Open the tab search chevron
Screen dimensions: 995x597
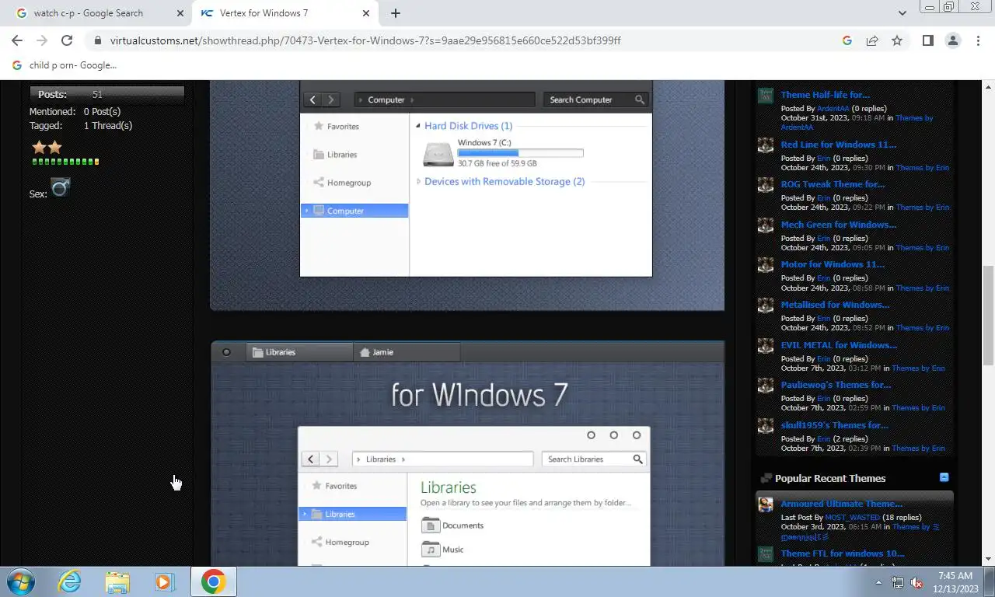(902, 13)
